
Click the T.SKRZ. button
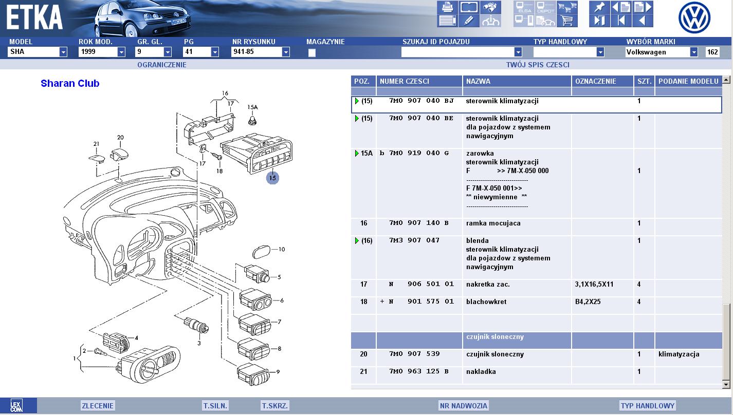click(275, 406)
